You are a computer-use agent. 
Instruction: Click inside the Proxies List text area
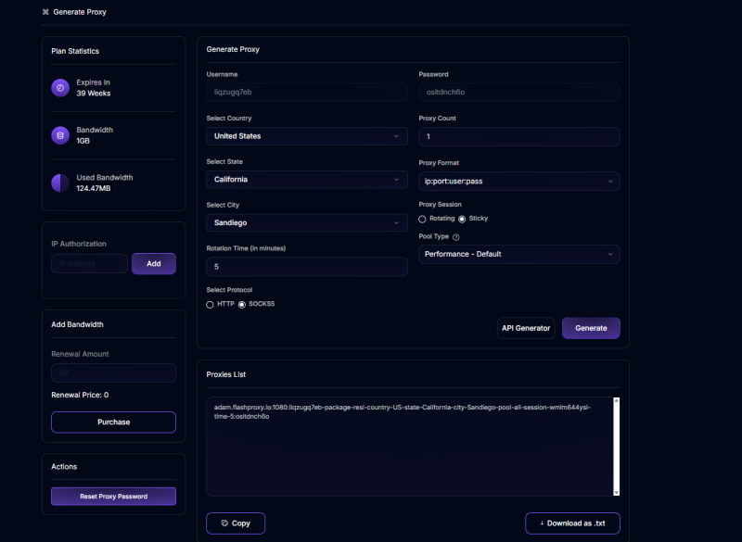[409, 447]
